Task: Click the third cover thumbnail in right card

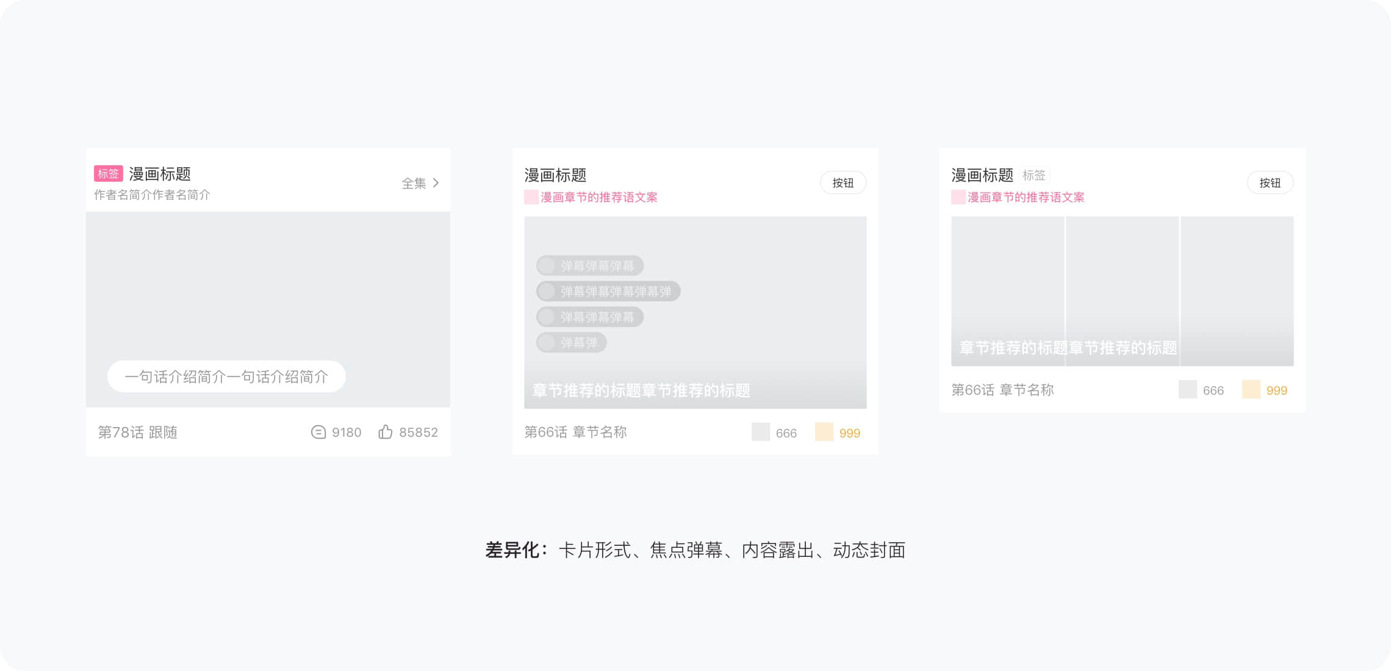Action: pos(1237,291)
